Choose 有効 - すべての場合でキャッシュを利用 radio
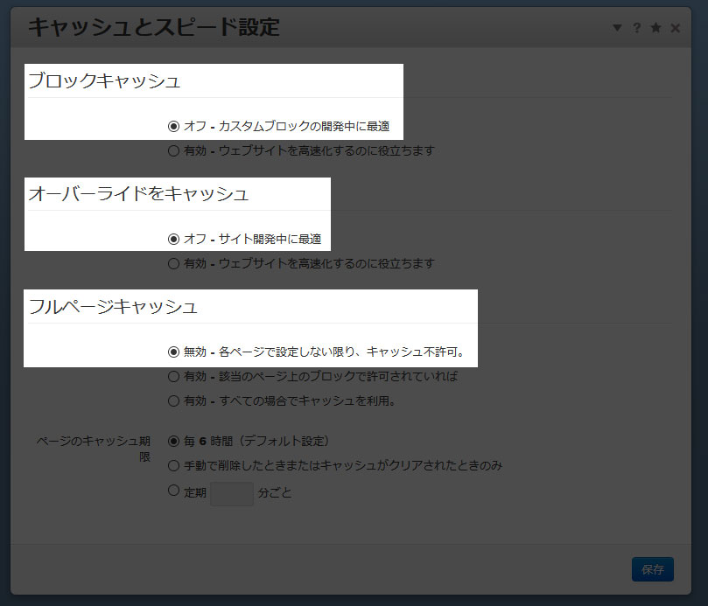This screenshot has width=708, height=606. (x=173, y=401)
